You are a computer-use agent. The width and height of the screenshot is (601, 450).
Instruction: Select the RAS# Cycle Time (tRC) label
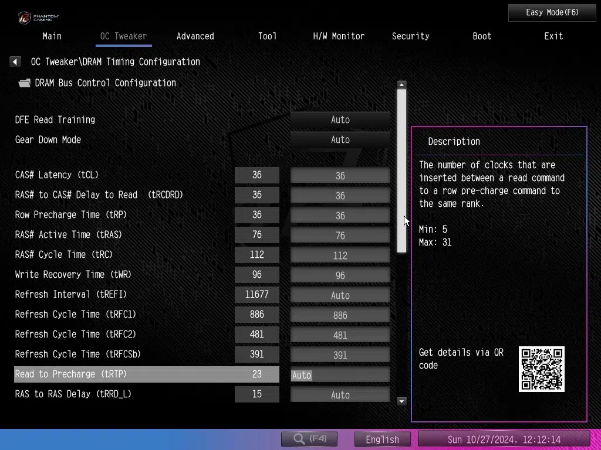coord(63,254)
